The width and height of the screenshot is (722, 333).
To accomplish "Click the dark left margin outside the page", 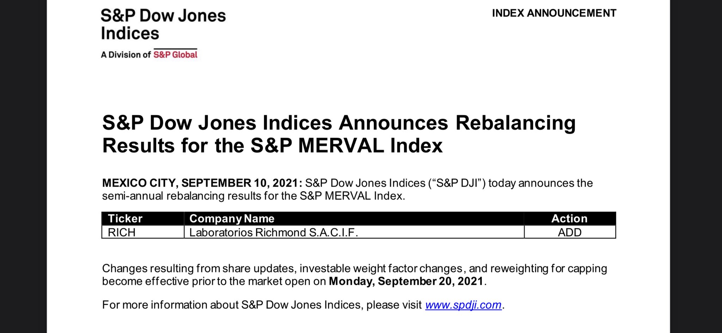I will (x=23, y=166).
